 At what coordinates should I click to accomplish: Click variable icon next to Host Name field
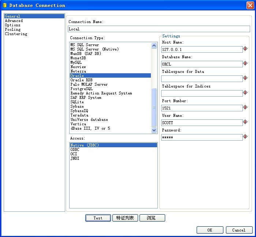pos(245,49)
